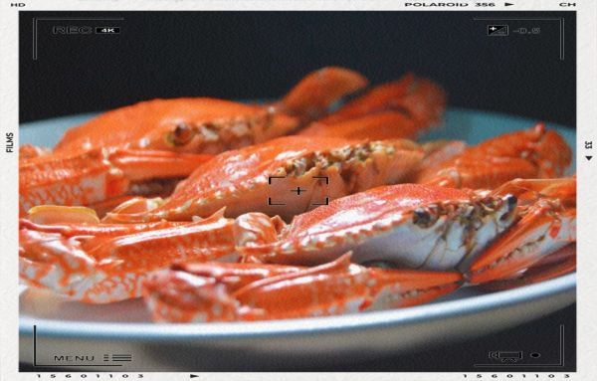
Task: Click the bottom-left 15601103 number
Action: 91,376
